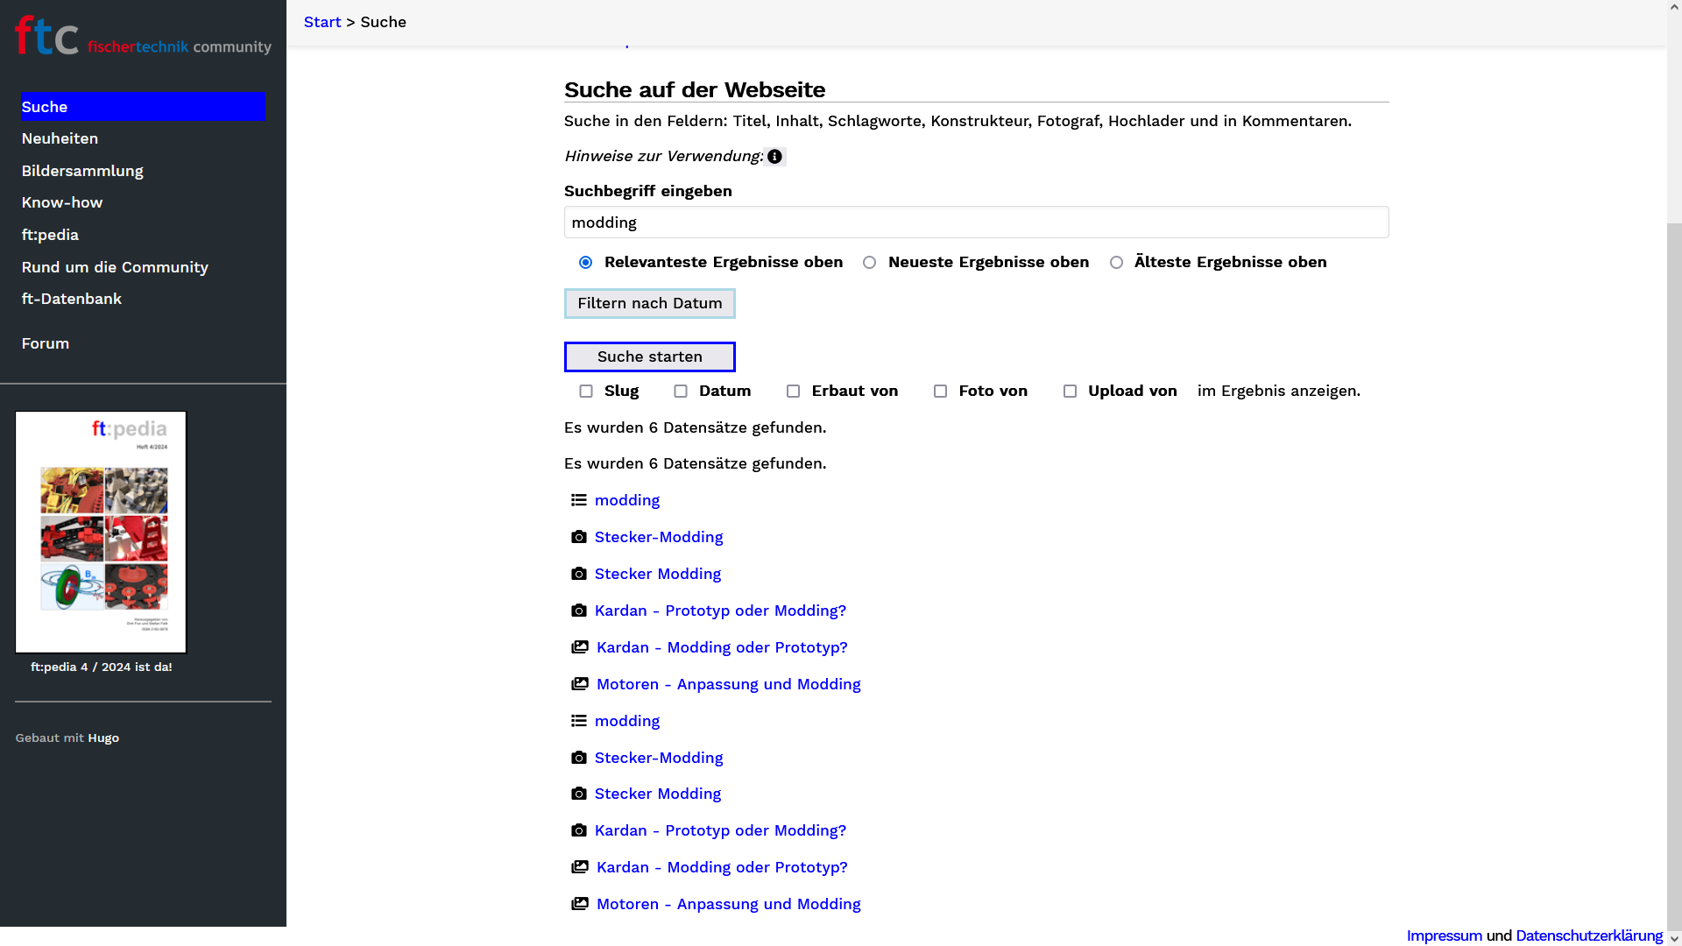The width and height of the screenshot is (1682, 946).
Task: Enable the Slug checkbox
Action: tap(586, 392)
